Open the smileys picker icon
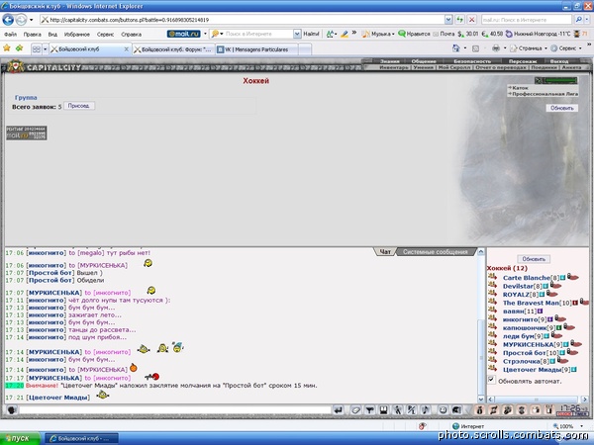 [443, 409]
